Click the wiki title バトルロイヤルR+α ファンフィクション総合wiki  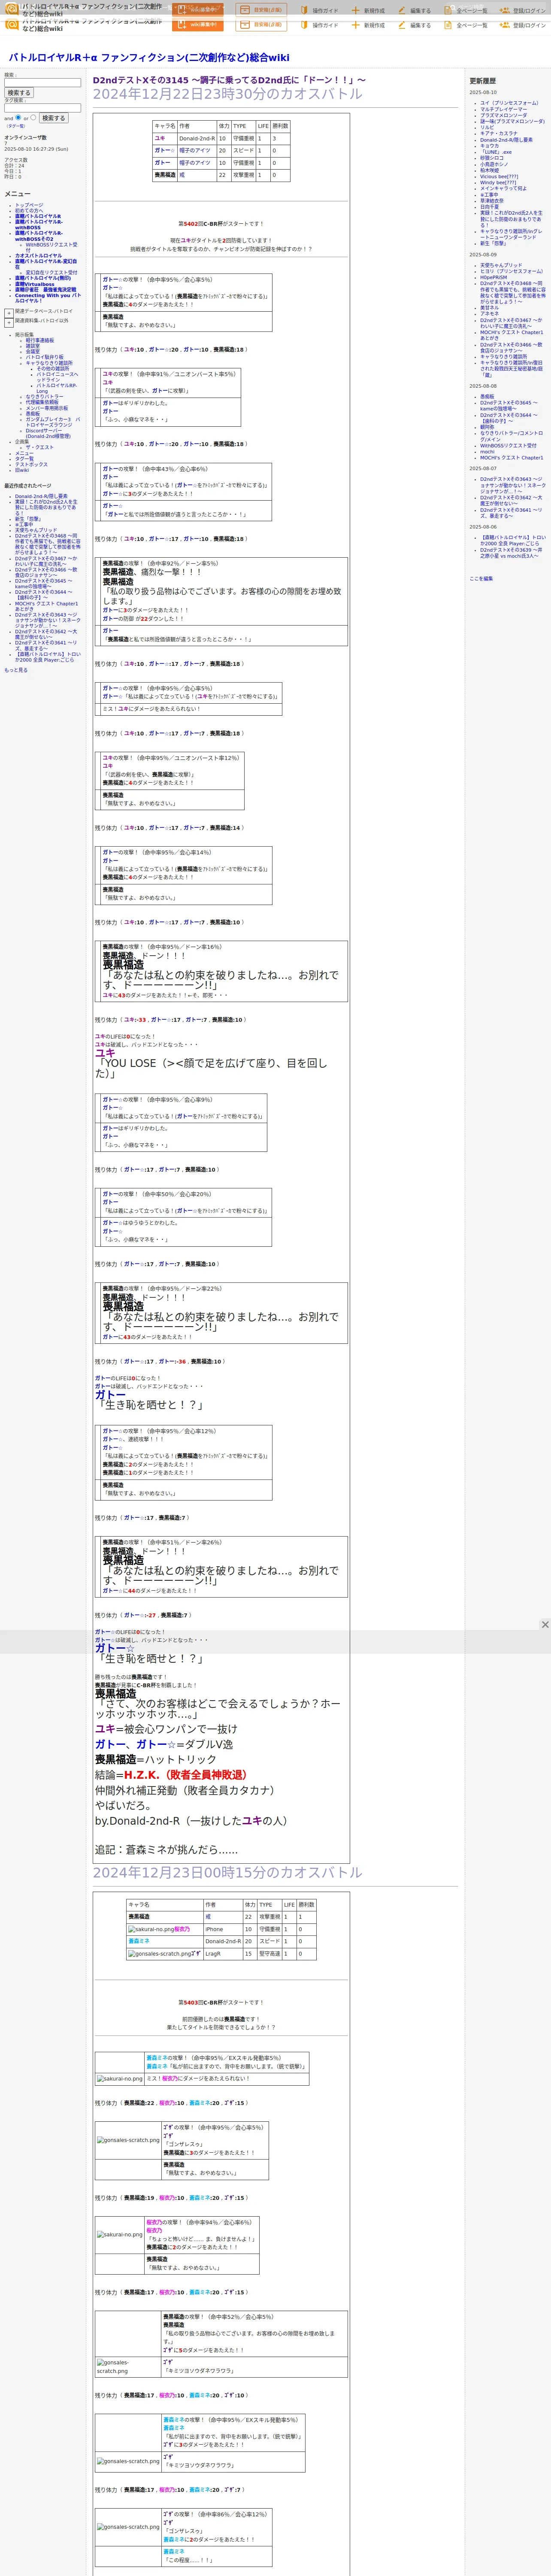pyautogui.click(x=149, y=58)
